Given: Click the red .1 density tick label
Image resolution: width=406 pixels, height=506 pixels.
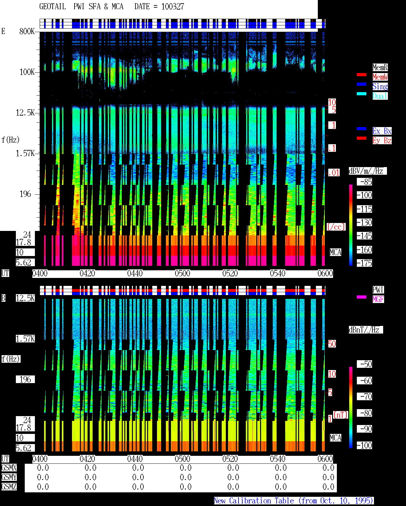Looking at the screenshot, I should click(x=332, y=148).
